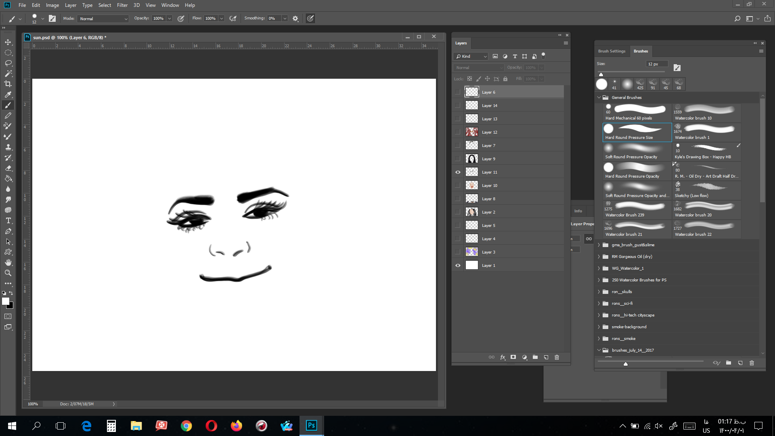Image resolution: width=775 pixels, height=436 pixels.
Task: Choose Soft Round Pressure Opacity brush
Action: click(637, 152)
